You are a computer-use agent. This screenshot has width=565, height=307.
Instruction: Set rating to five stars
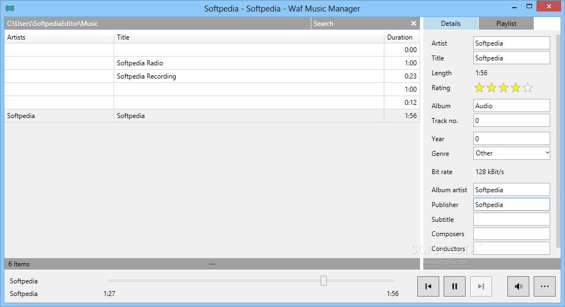tap(528, 87)
